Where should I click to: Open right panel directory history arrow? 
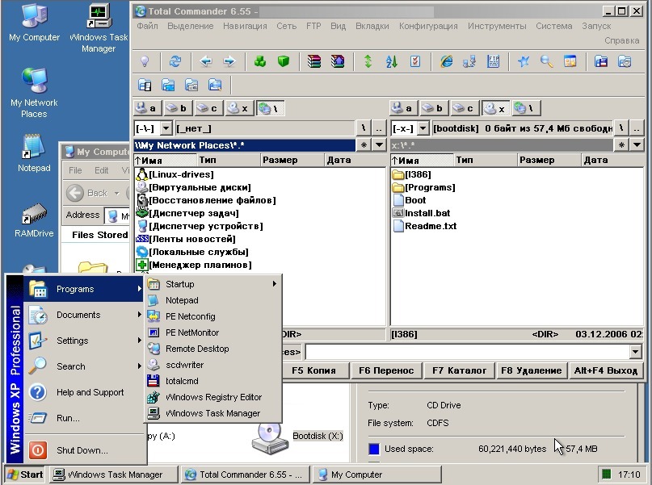coord(637,145)
